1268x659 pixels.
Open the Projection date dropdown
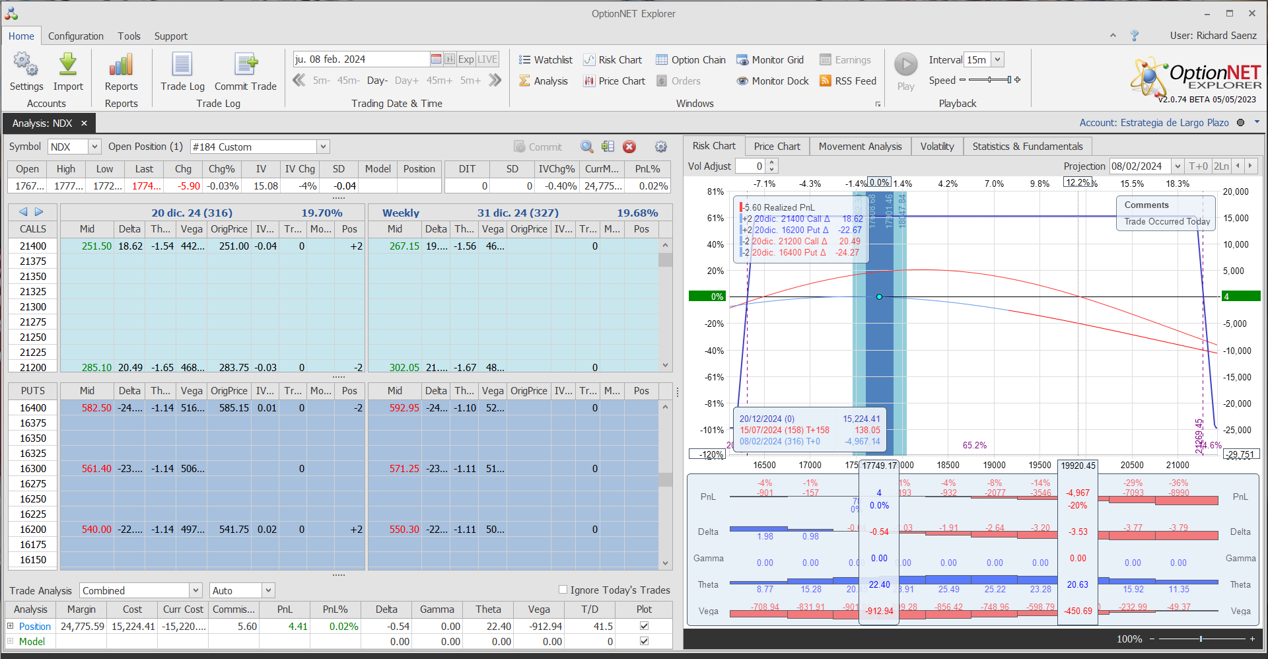(1177, 166)
